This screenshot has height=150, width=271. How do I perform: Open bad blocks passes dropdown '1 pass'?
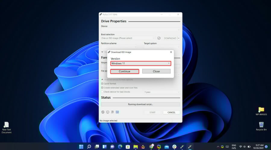(x=162, y=92)
